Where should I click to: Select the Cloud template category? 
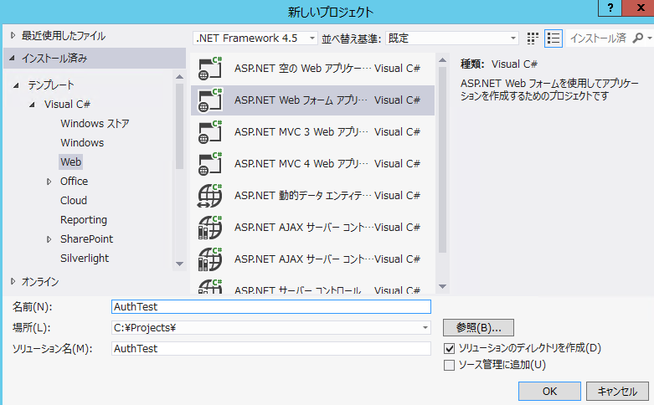pos(74,201)
